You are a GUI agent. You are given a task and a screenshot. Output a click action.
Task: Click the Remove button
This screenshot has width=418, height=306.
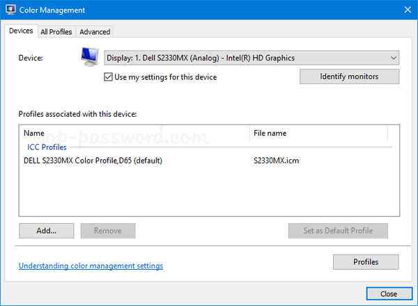tap(108, 231)
